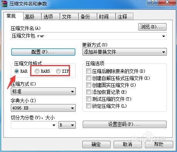The width and height of the screenshot is (177, 152).
Task: Switch to the 高级 tab
Action: tap(32, 17)
